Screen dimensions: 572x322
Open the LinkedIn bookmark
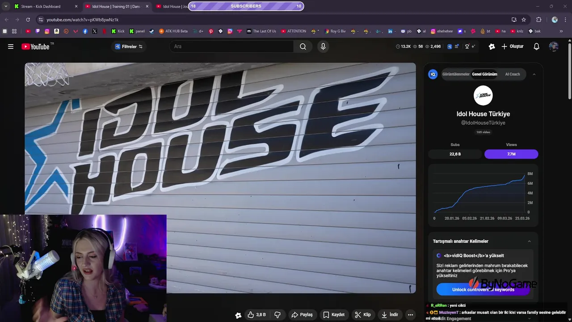[390, 31]
